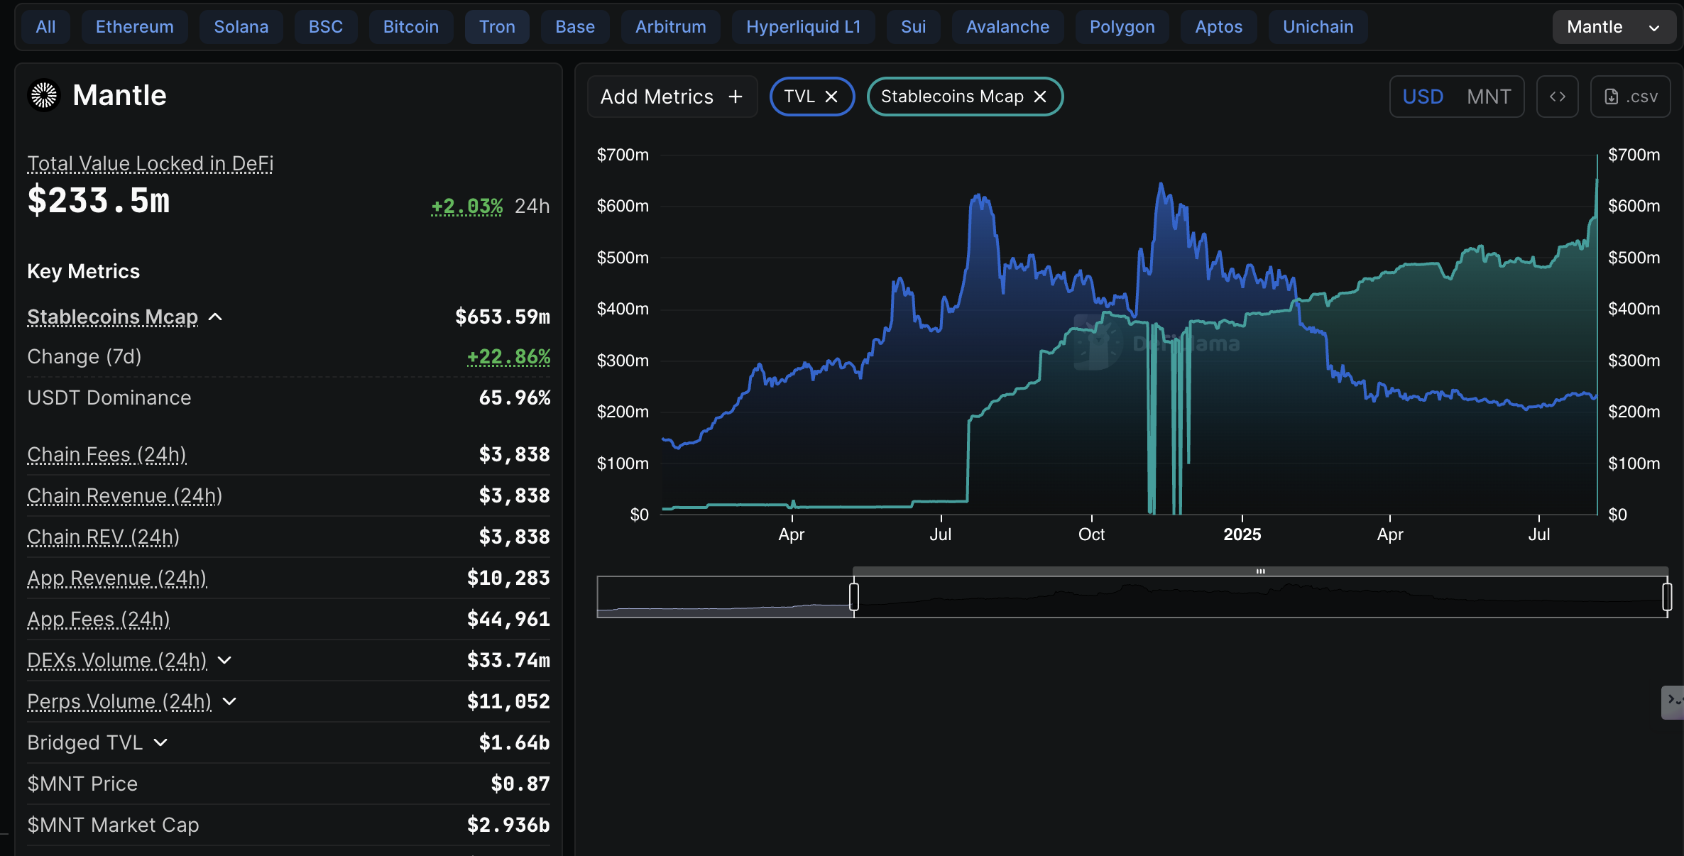Image resolution: width=1684 pixels, height=856 pixels.
Task: Open Chain Fees (24h) link
Action: pos(106,454)
